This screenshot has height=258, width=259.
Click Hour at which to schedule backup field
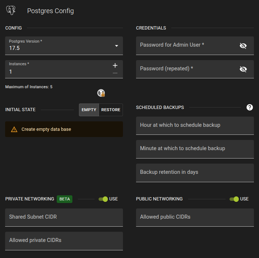[195, 126]
